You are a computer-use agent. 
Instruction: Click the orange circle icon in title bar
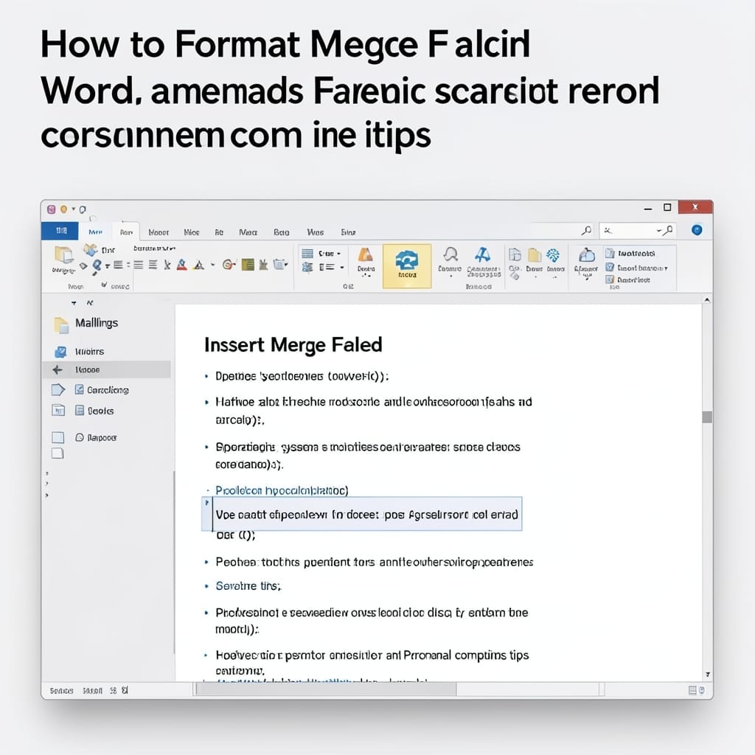pyautogui.click(x=63, y=209)
